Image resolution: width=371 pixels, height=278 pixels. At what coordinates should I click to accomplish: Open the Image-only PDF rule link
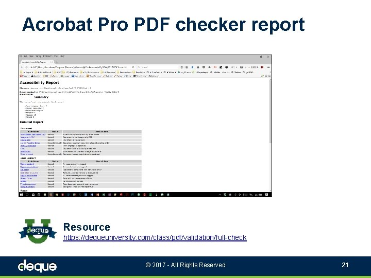[27, 137]
